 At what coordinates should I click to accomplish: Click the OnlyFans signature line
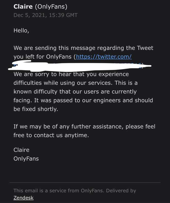pyautogui.click(x=26, y=159)
